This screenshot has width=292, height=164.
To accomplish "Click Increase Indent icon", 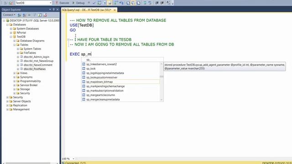I will point(162,3).
